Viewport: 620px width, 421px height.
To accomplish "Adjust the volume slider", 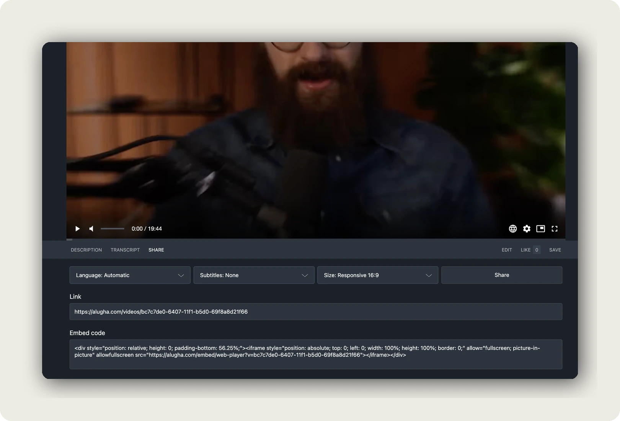I will (x=113, y=228).
